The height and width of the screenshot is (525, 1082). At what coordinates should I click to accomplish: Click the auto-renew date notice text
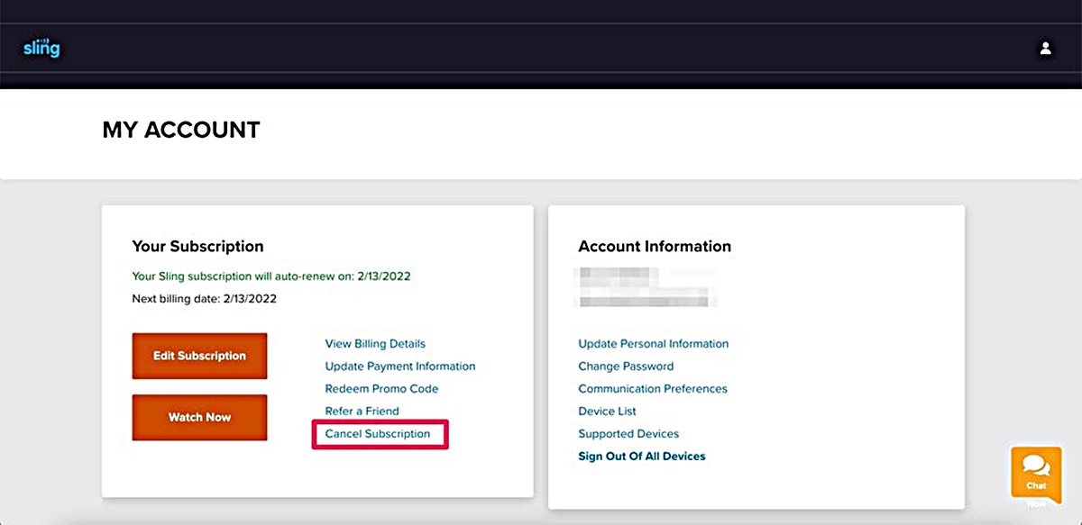(x=270, y=276)
